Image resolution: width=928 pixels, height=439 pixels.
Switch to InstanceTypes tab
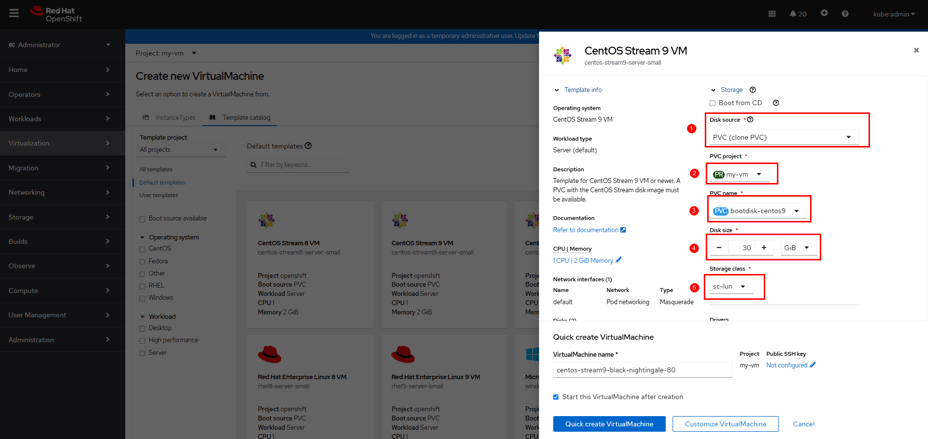(169, 117)
